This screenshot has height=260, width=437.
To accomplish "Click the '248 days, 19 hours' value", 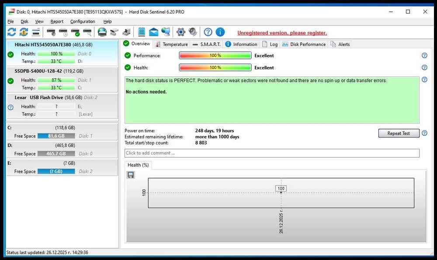I will coord(214,131).
